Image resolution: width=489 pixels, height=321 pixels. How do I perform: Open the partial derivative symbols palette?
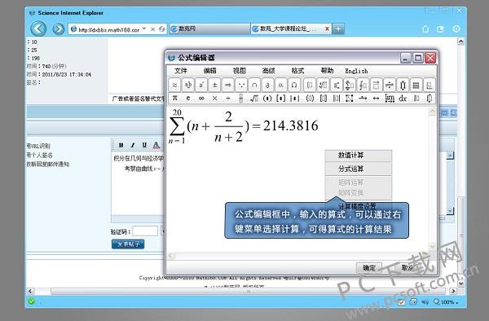pos(267,85)
